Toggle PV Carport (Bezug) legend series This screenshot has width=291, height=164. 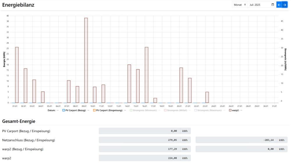(x=76, y=110)
